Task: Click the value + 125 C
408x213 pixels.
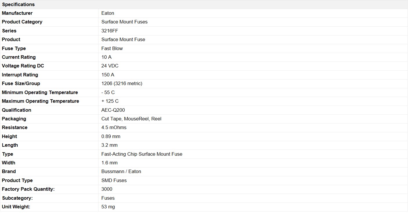Action: 110,101
